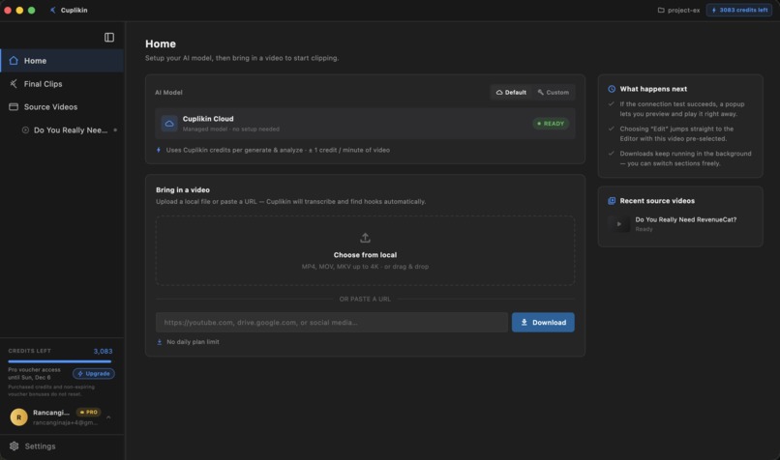780x460 pixels.
Task: Click the 3,083 credits value
Action: tap(103, 351)
